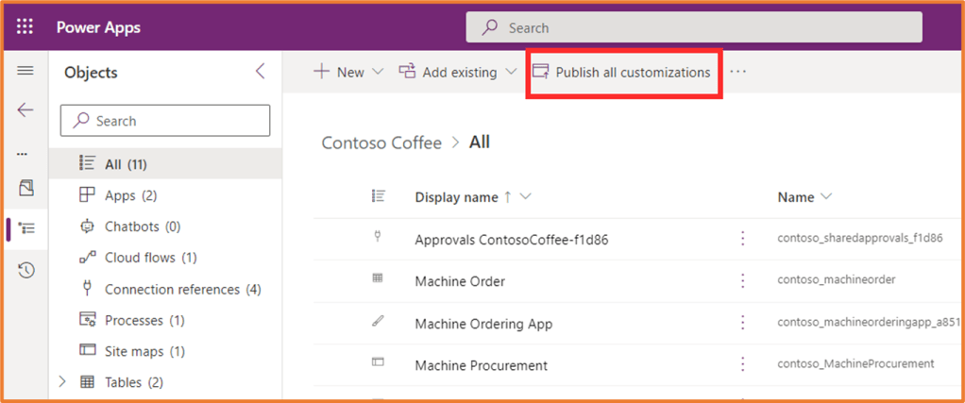Click the Objects pane search field

click(165, 121)
